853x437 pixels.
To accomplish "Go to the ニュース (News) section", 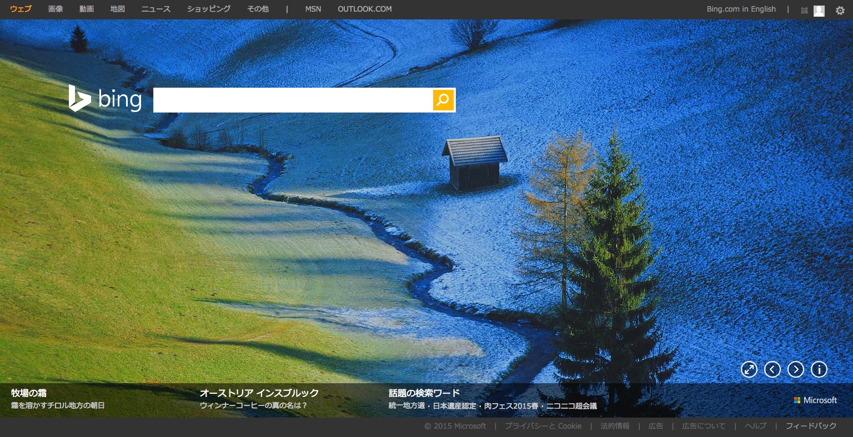I will (156, 9).
